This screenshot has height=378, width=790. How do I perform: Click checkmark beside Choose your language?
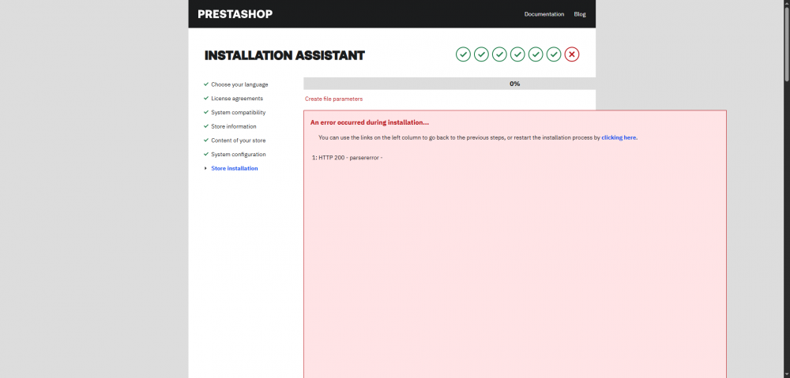point(205,84)
